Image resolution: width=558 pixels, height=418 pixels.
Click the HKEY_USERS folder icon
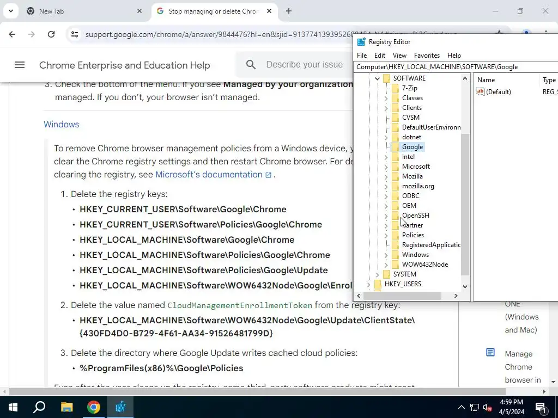click(x=378, y=284)
